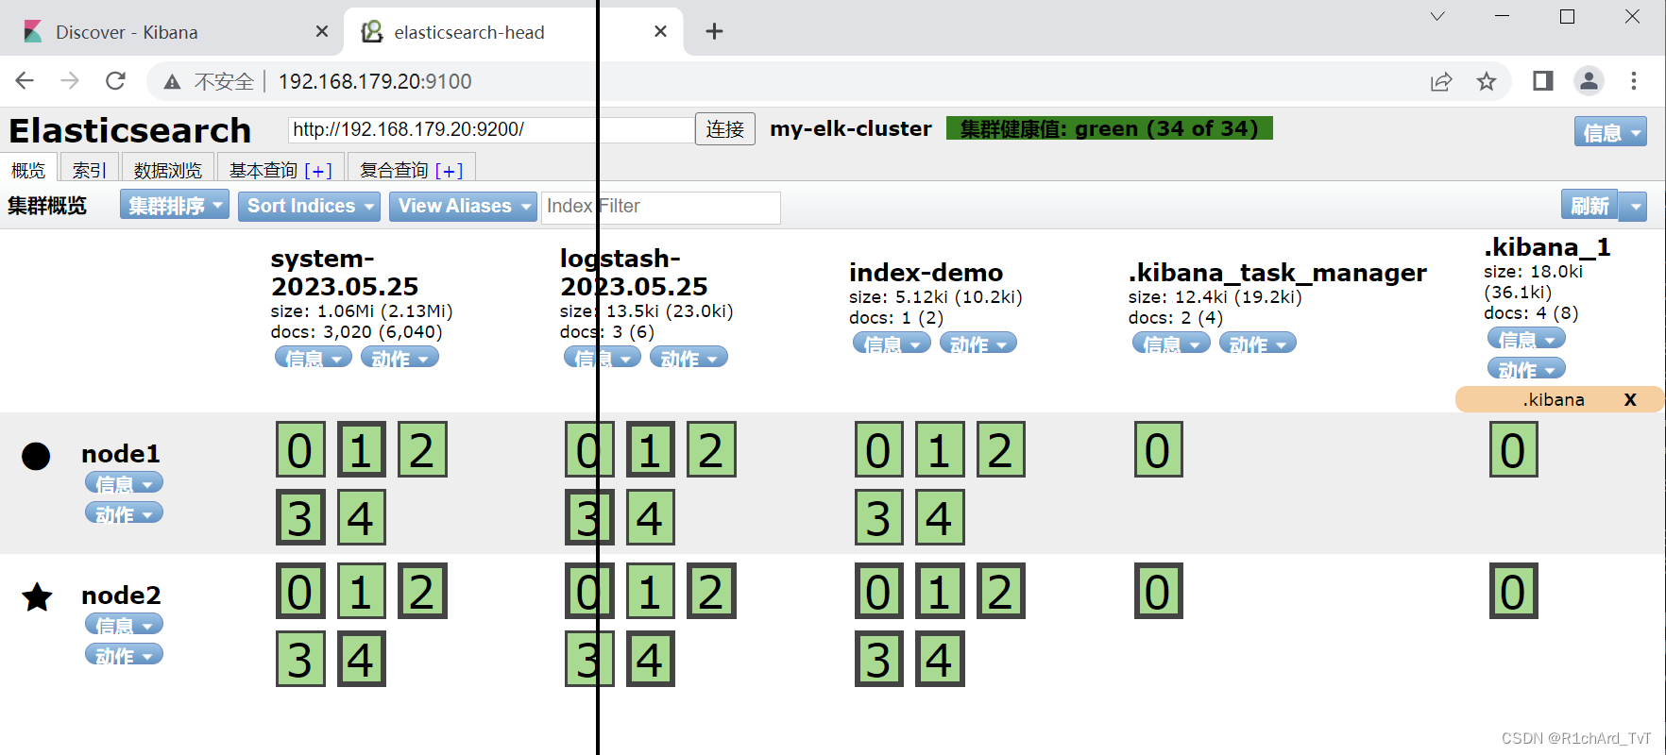Select .kibana_task_manager shard 0 on node1
This screenshot has height=755, width=1666.
pyautogui.click(x=1159, y=449)
